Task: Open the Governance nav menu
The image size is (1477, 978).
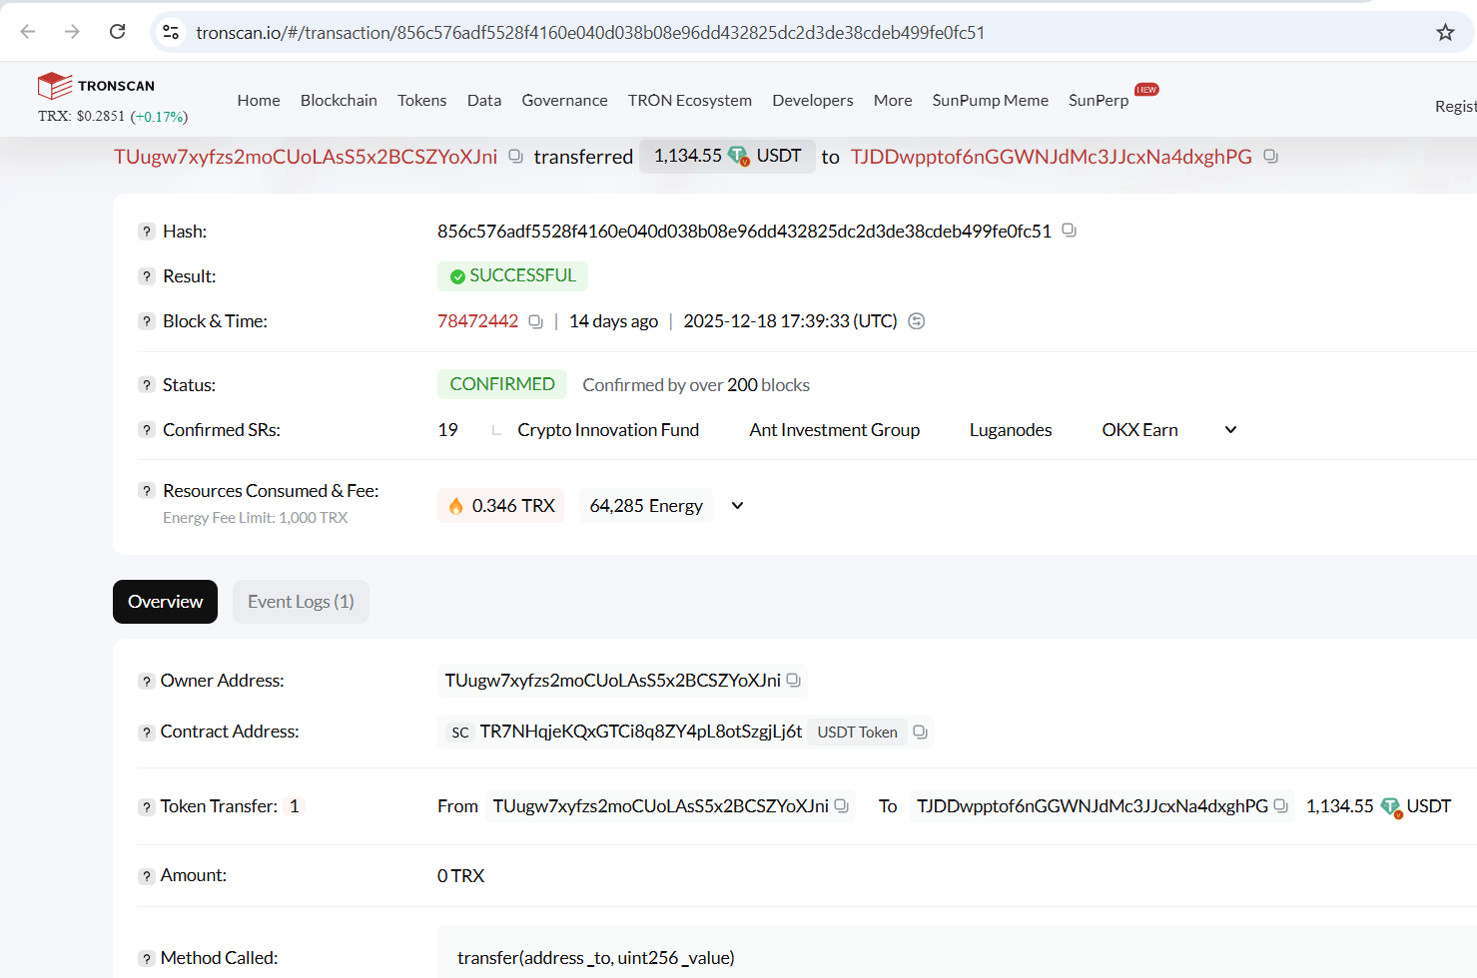Action: pyautogui.click(x=564, y=100)
